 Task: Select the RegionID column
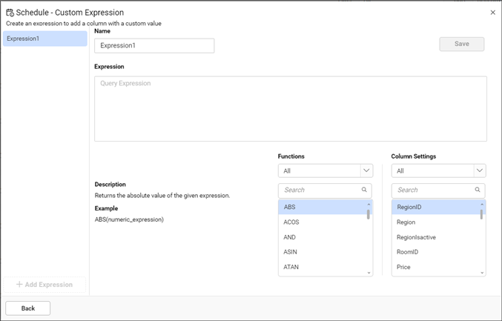[x=434, y=208]
